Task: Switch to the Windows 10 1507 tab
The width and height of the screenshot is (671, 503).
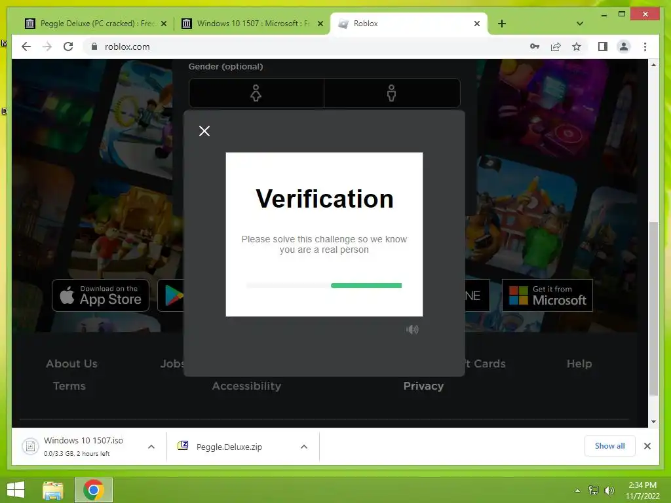Action: coord(252,24)
